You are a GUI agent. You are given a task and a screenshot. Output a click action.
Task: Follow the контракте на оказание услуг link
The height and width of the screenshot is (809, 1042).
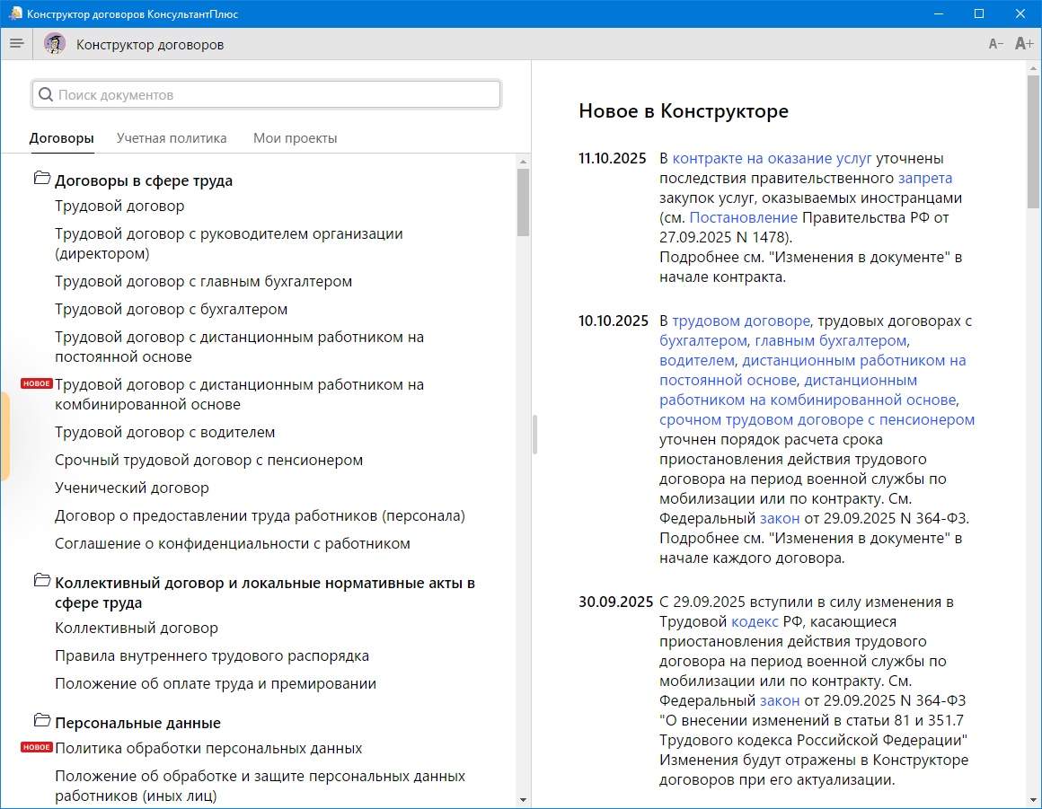(773, 159)
